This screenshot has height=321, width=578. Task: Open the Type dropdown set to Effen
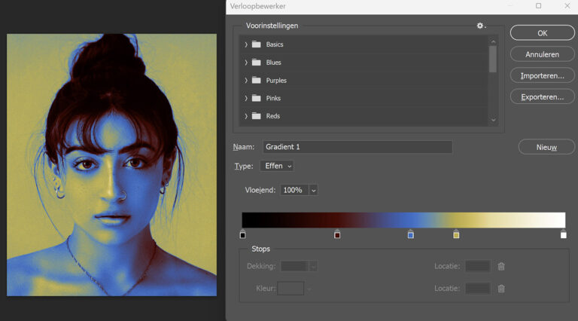point(276,166)
